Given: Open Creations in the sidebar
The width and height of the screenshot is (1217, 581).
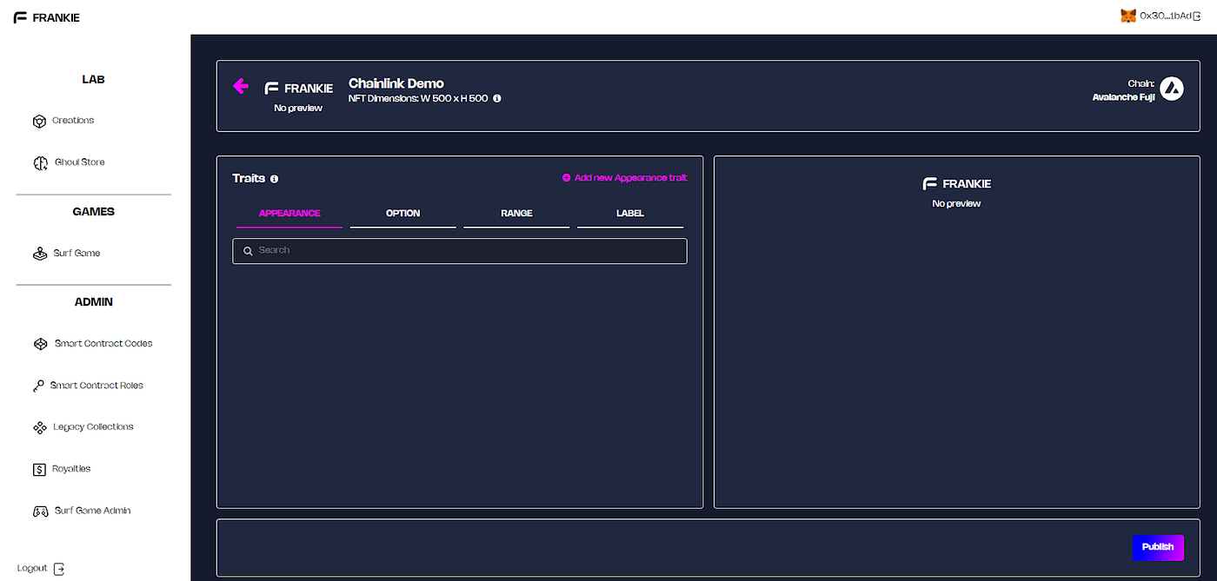Looking at the screenshot, I should pos(73,121).
